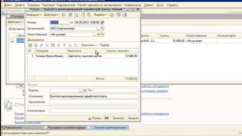Sort rows descending in Депоненты

coord(76,45)
